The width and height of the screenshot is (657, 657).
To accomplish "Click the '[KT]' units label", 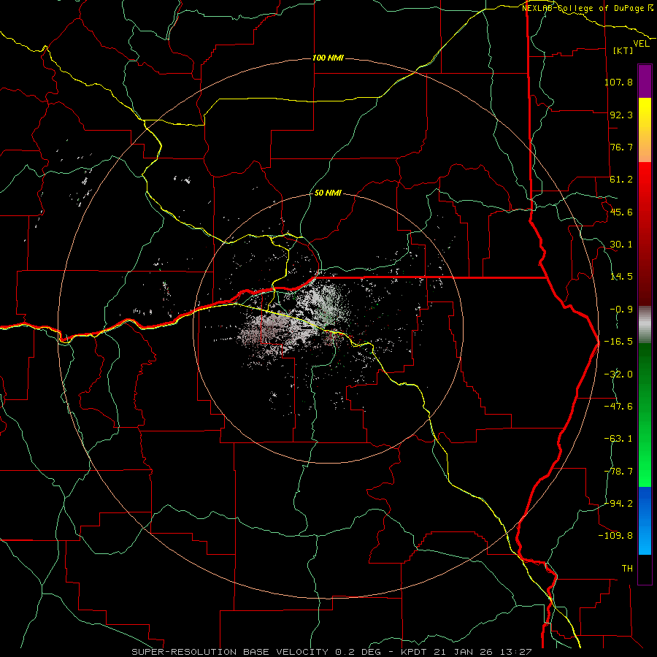I will (623, 50).
